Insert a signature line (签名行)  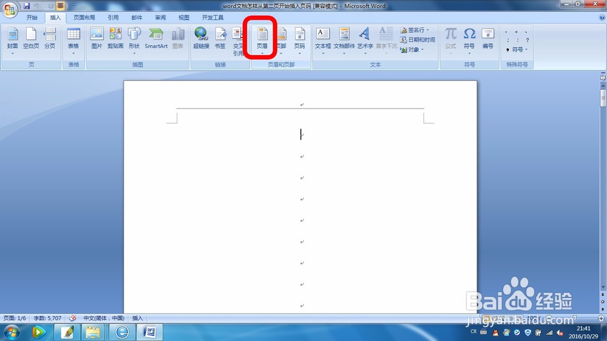coord(414,30)
